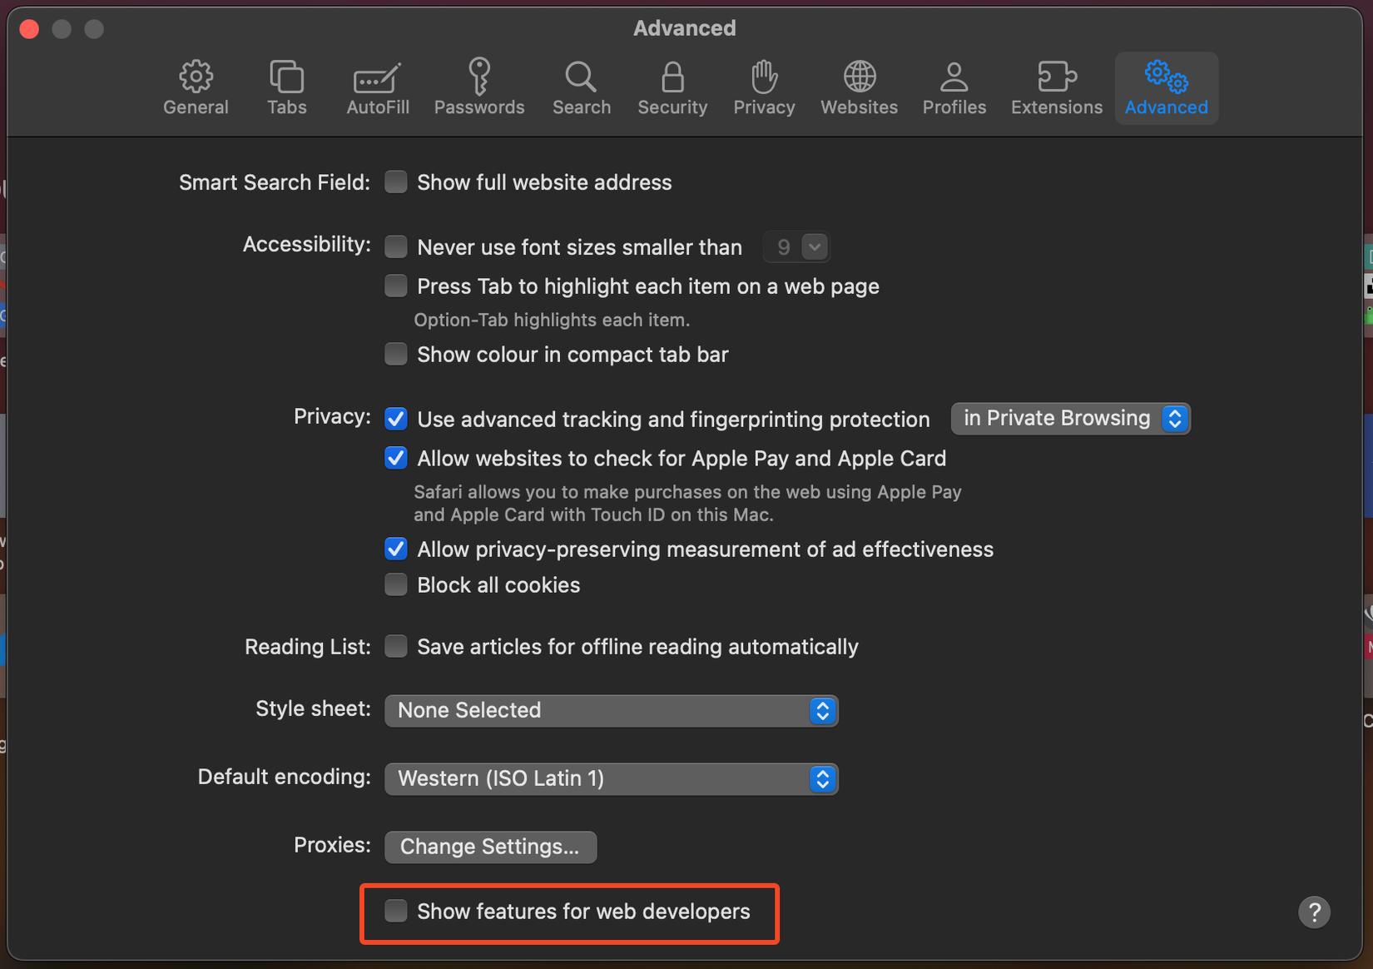
Task: Select the Tabs settings icon
Action: [x=286, y=87]
